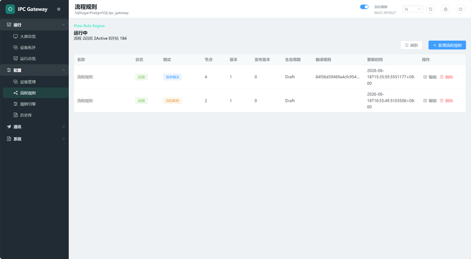Click the blue 简单编译 mode tag
This screenshot has width=471, height=259.
pyautogui.click(x=173, y=77)
